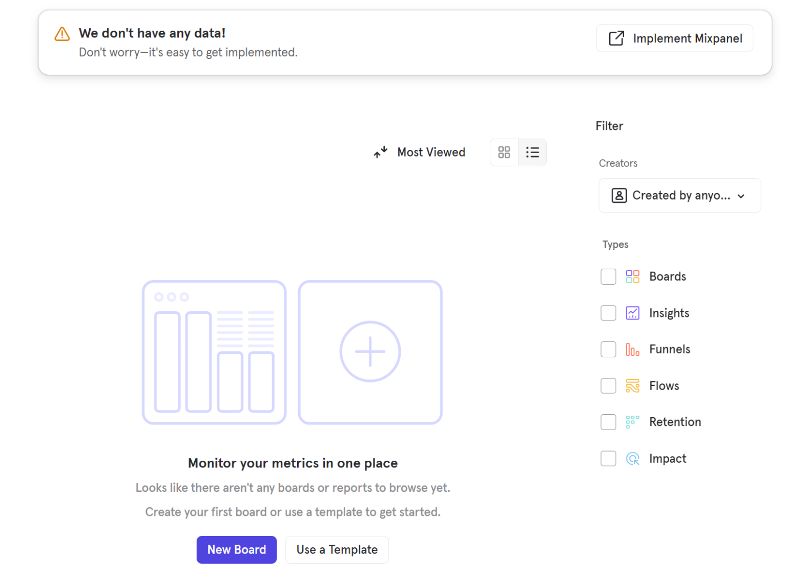
Task: Click the Insights chart icon
Action: click(x=633, y=313)
